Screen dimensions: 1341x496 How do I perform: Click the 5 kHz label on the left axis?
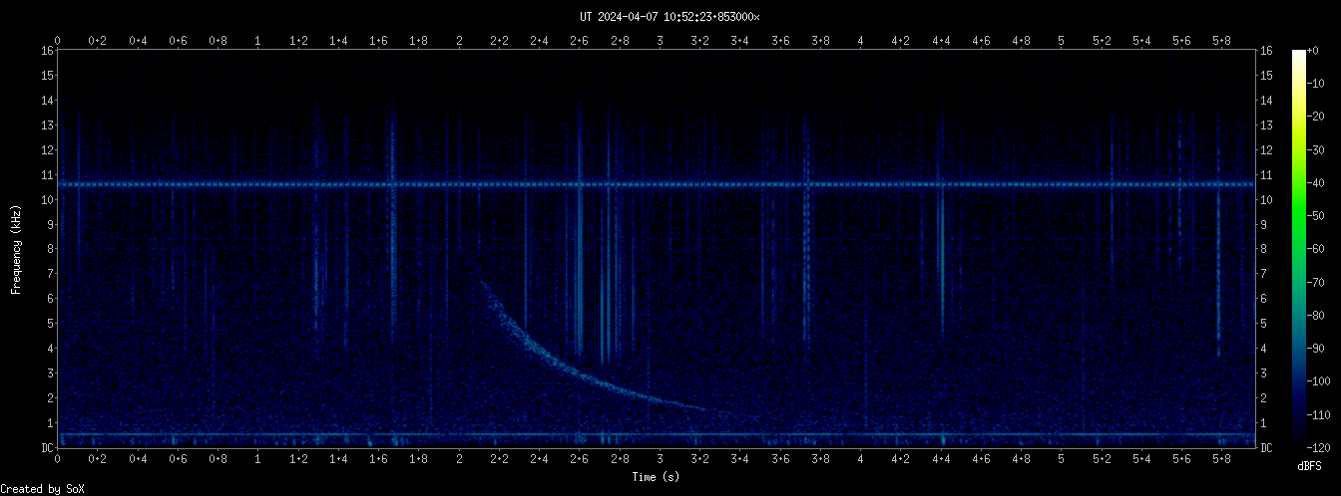point(47,324)
